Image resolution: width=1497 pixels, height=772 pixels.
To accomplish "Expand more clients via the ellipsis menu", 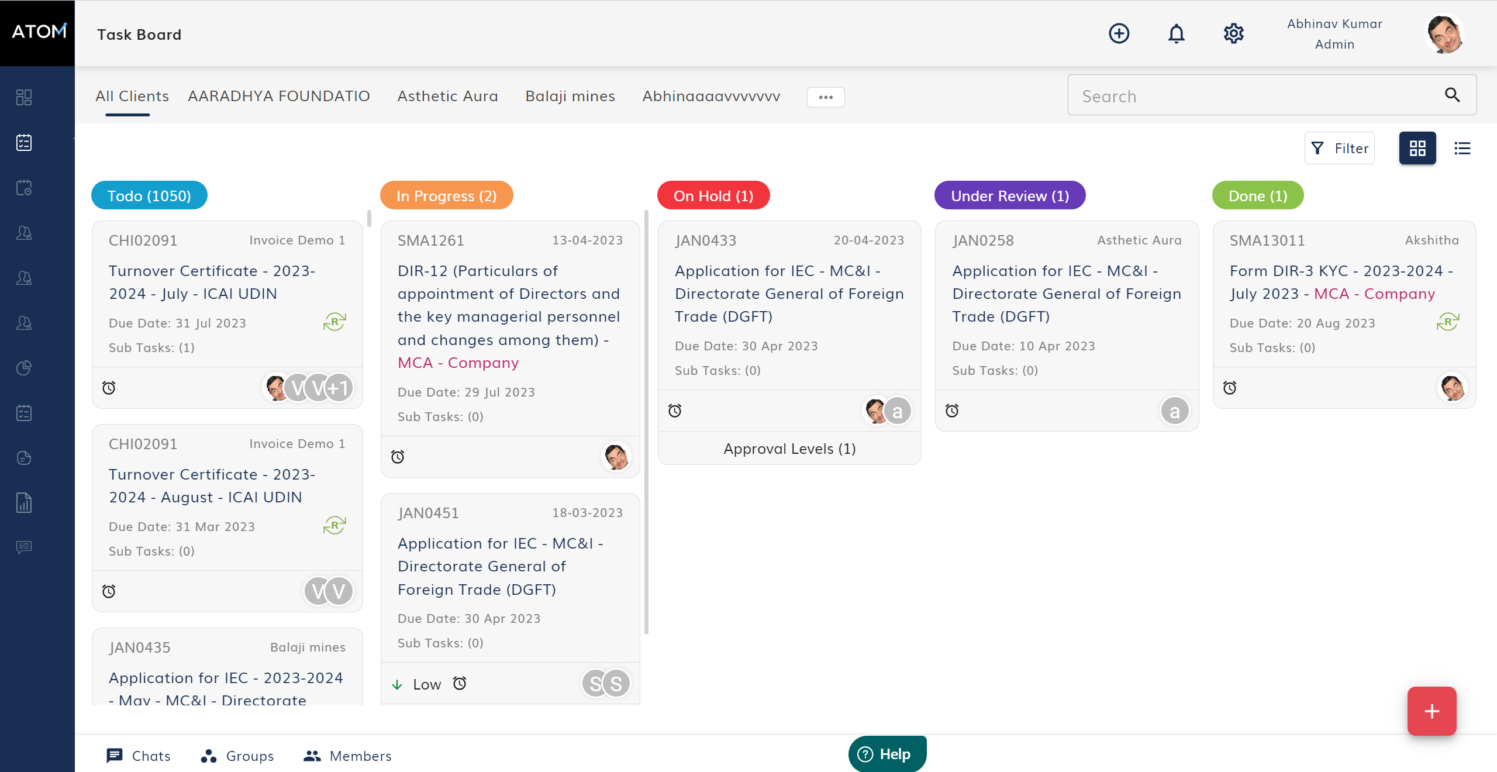I will tap(825, 97).
